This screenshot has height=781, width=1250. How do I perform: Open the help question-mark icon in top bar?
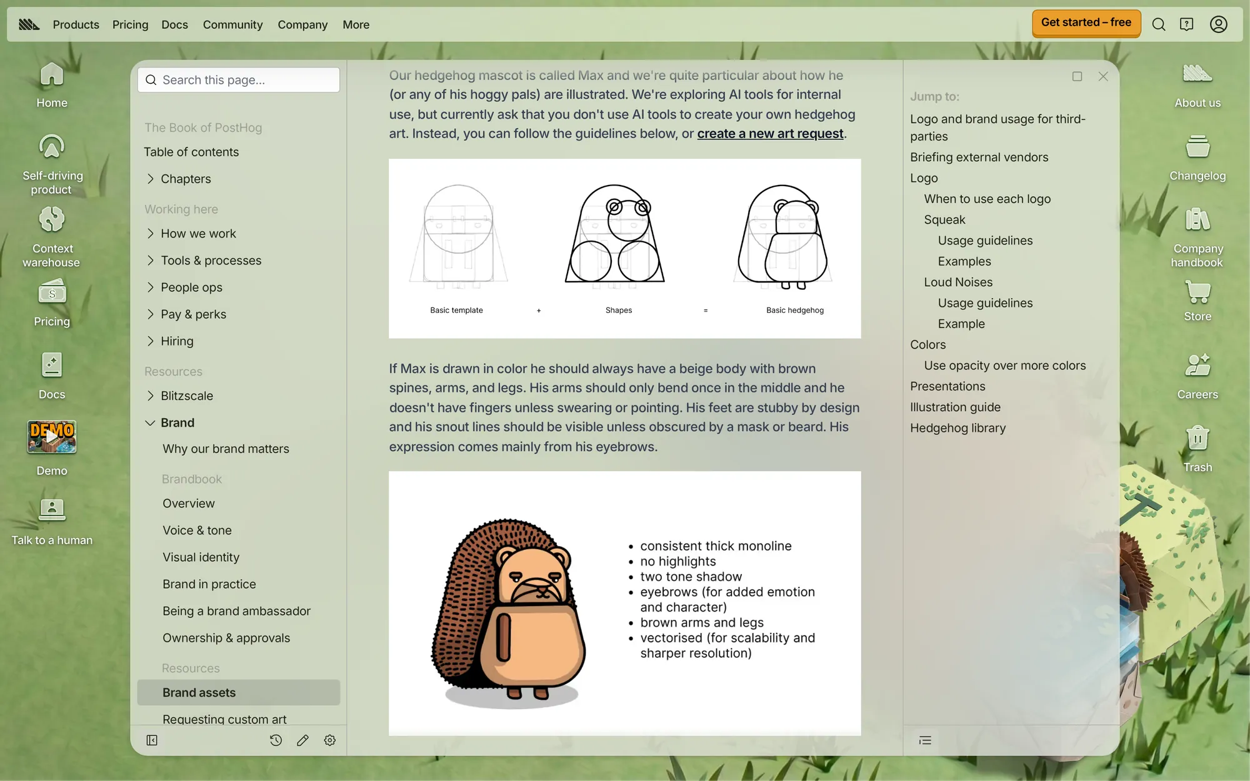tap(1186, 24)
